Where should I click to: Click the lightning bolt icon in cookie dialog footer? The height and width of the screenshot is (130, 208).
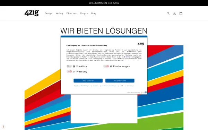[142, 92]
